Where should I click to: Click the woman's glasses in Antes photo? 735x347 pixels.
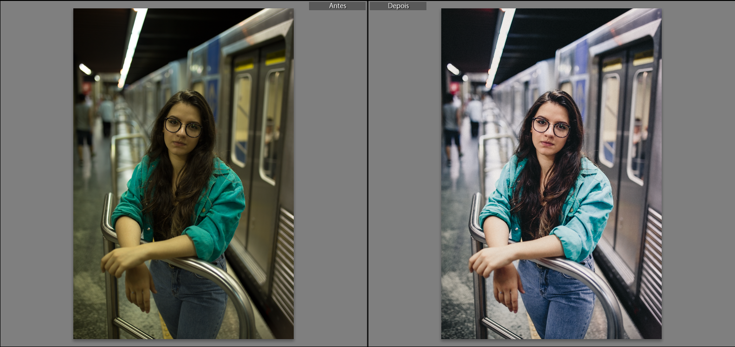[x=183, y=127]
